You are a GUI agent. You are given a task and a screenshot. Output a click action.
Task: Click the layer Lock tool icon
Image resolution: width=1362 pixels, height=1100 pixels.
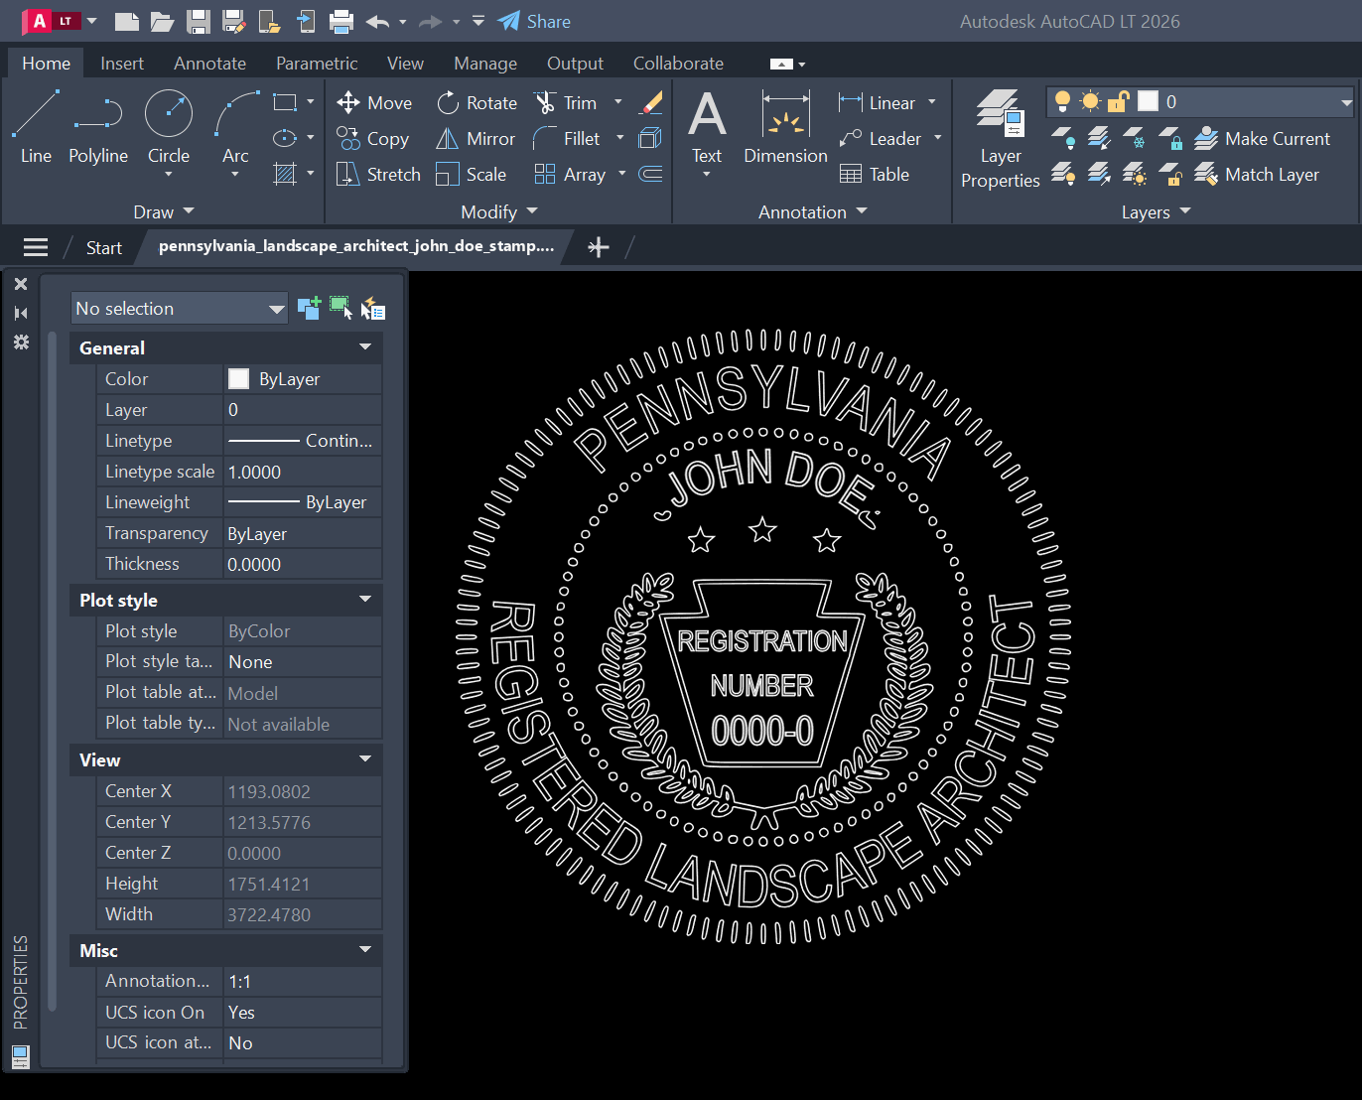tap(1171, 138)
